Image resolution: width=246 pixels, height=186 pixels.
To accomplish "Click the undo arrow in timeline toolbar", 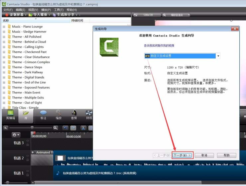I will 65,128.
